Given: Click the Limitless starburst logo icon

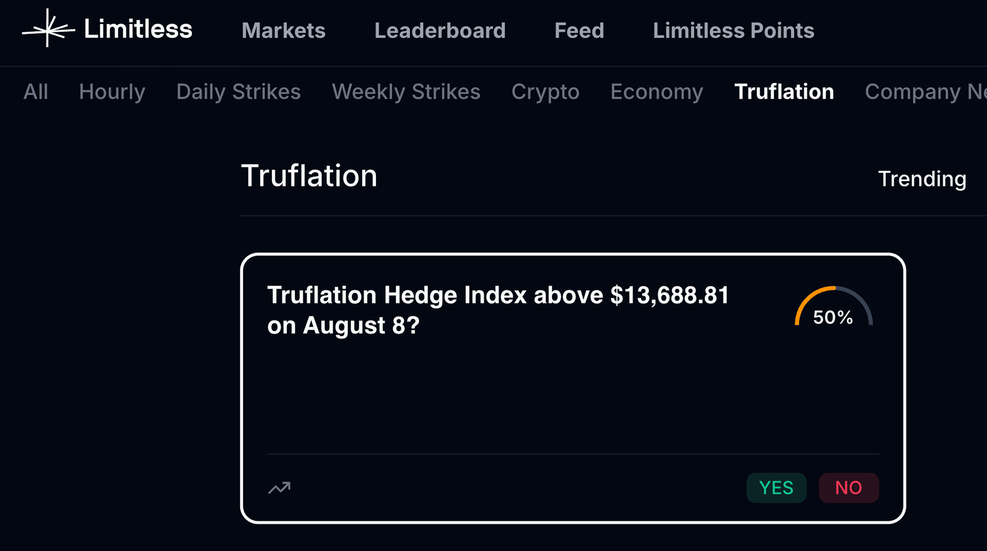Looking at the screenshot, I should click(48, 29).
